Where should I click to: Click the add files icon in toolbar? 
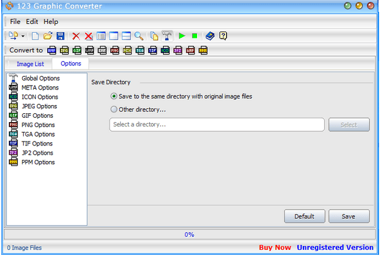pos(13,36)
